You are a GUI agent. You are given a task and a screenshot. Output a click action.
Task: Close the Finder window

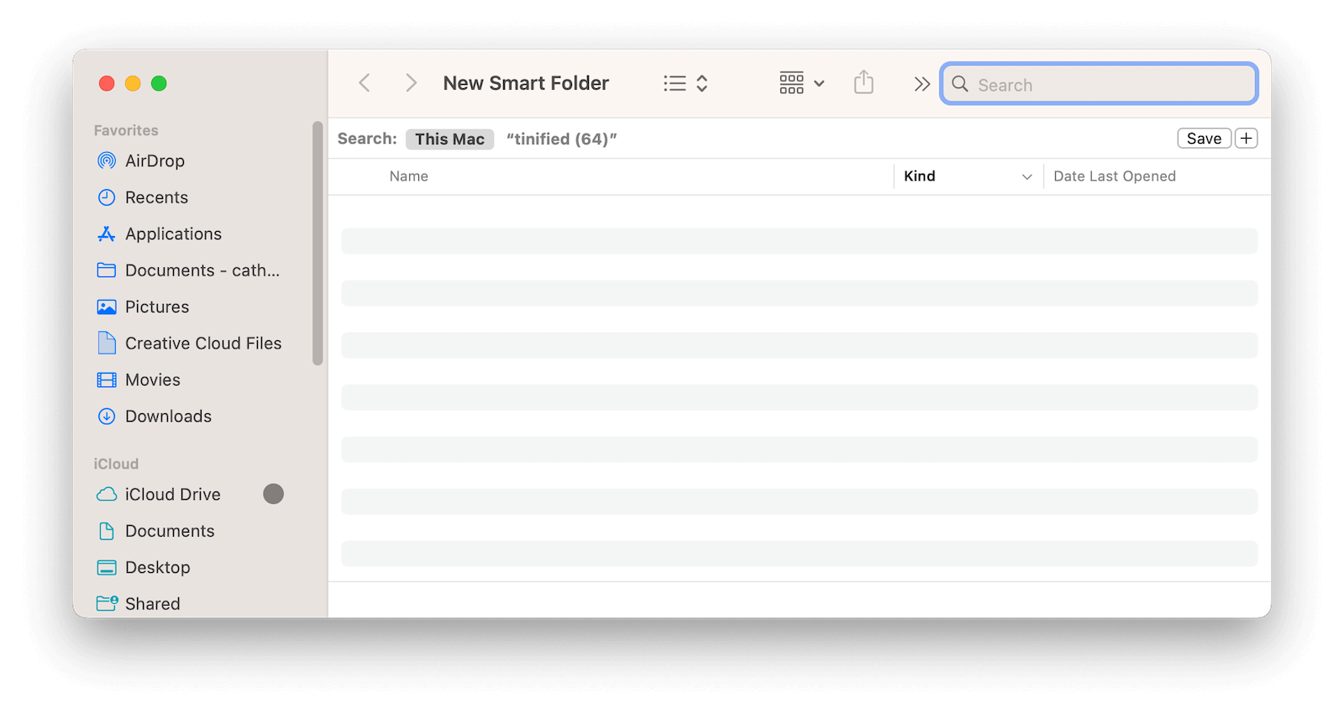(107, 83)
